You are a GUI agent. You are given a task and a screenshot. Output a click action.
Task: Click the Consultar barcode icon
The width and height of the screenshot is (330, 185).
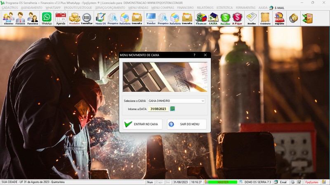87,18
